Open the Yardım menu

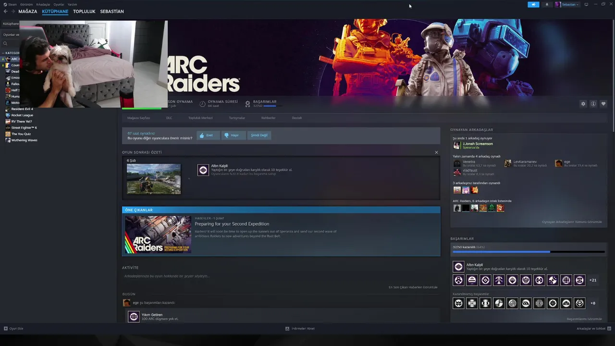tap(72, 4)
